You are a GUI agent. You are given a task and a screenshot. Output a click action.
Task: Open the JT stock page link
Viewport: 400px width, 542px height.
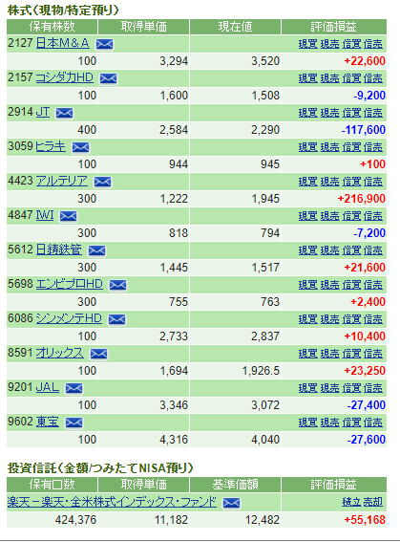(x=43, y=112)
